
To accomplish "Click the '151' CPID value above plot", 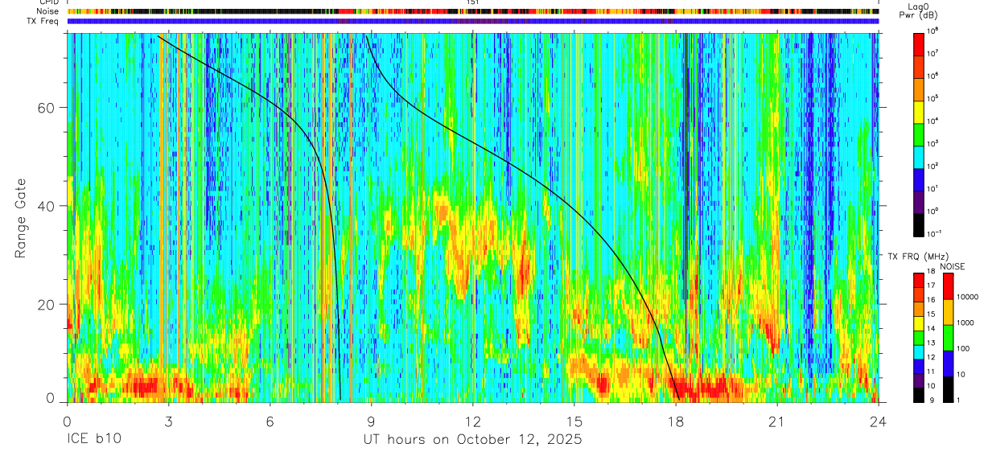I will (x=473, y=3).
